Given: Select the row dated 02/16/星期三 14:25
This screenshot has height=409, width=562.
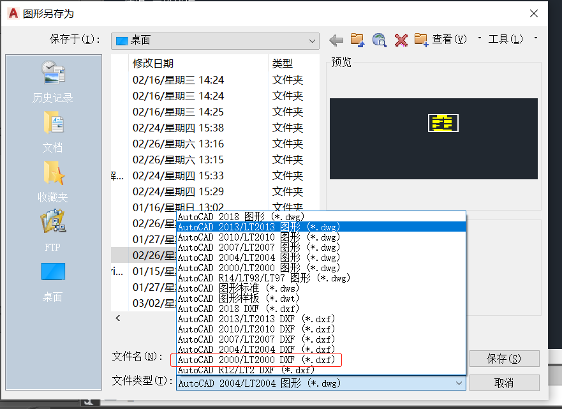Looking at the screenshot, I should 215,112.
